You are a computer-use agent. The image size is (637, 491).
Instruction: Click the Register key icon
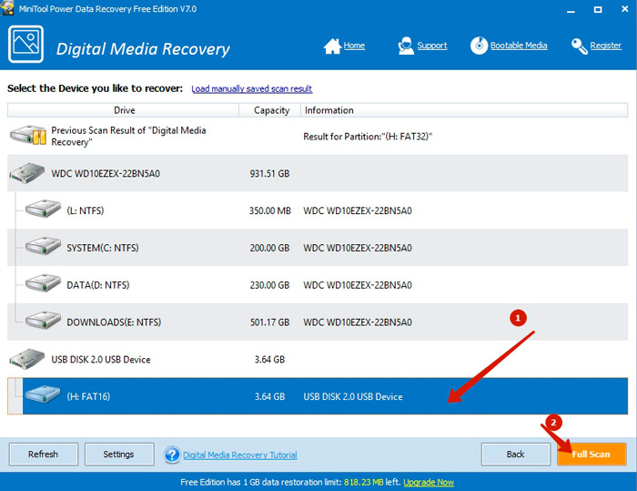point(579,46)
